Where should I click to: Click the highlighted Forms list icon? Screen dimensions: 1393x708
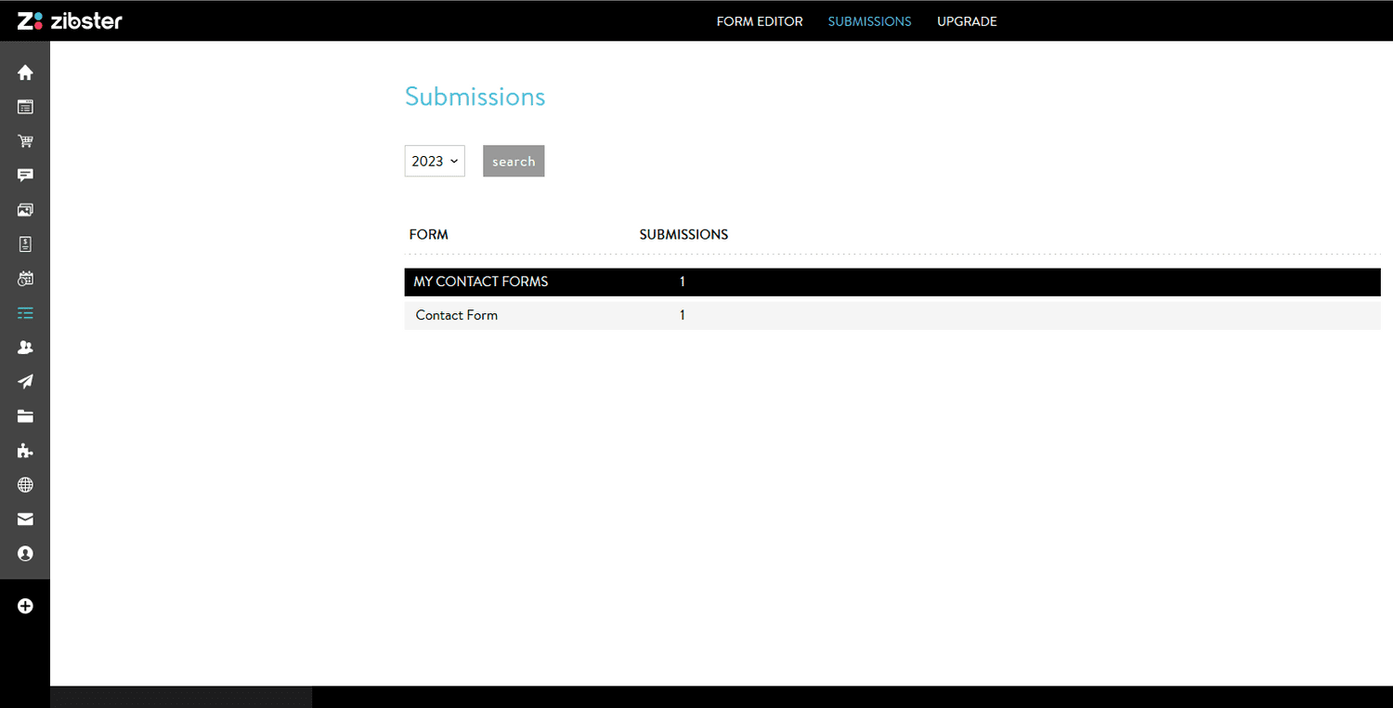25,313
